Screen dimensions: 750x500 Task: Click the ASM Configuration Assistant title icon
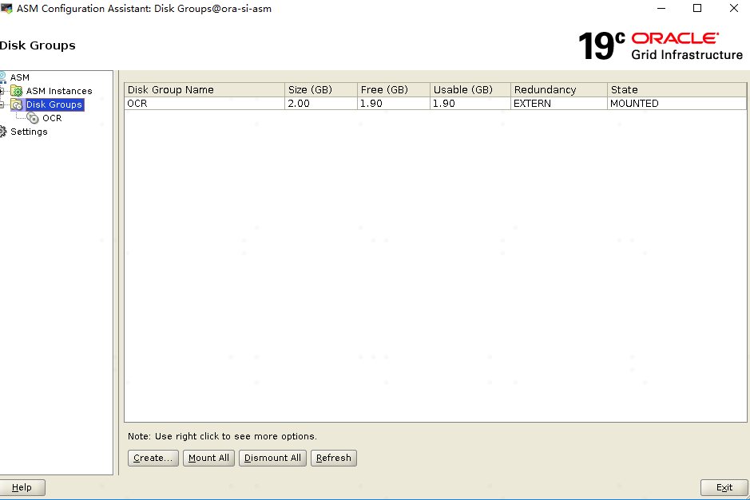pos(6,9)
